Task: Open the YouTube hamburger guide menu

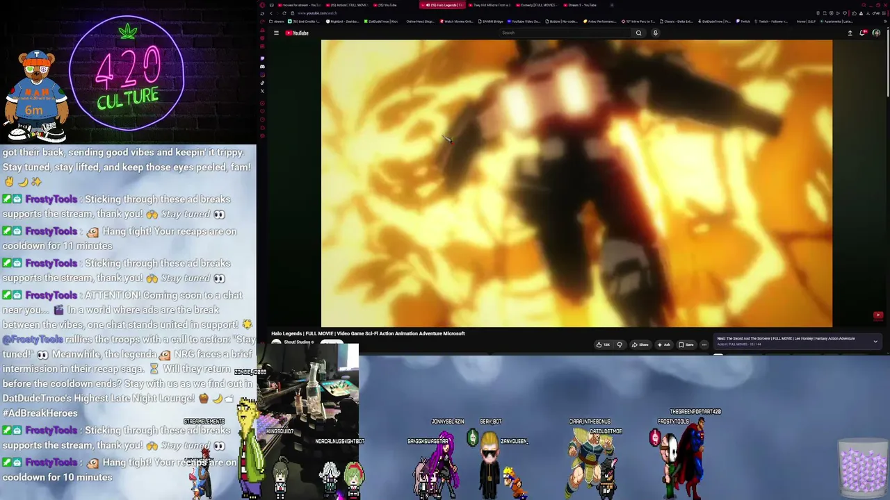Action: (x=276, y=33)
